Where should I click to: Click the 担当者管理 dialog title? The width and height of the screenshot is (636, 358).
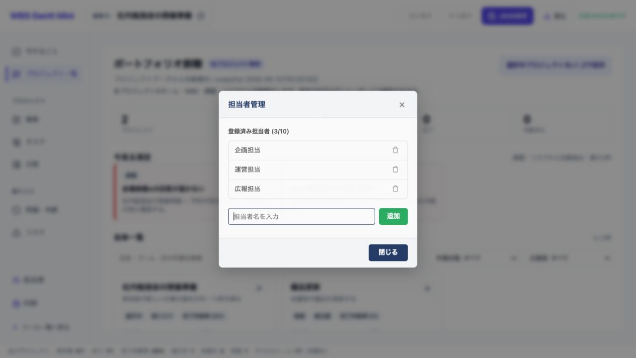tap(247, 104)
